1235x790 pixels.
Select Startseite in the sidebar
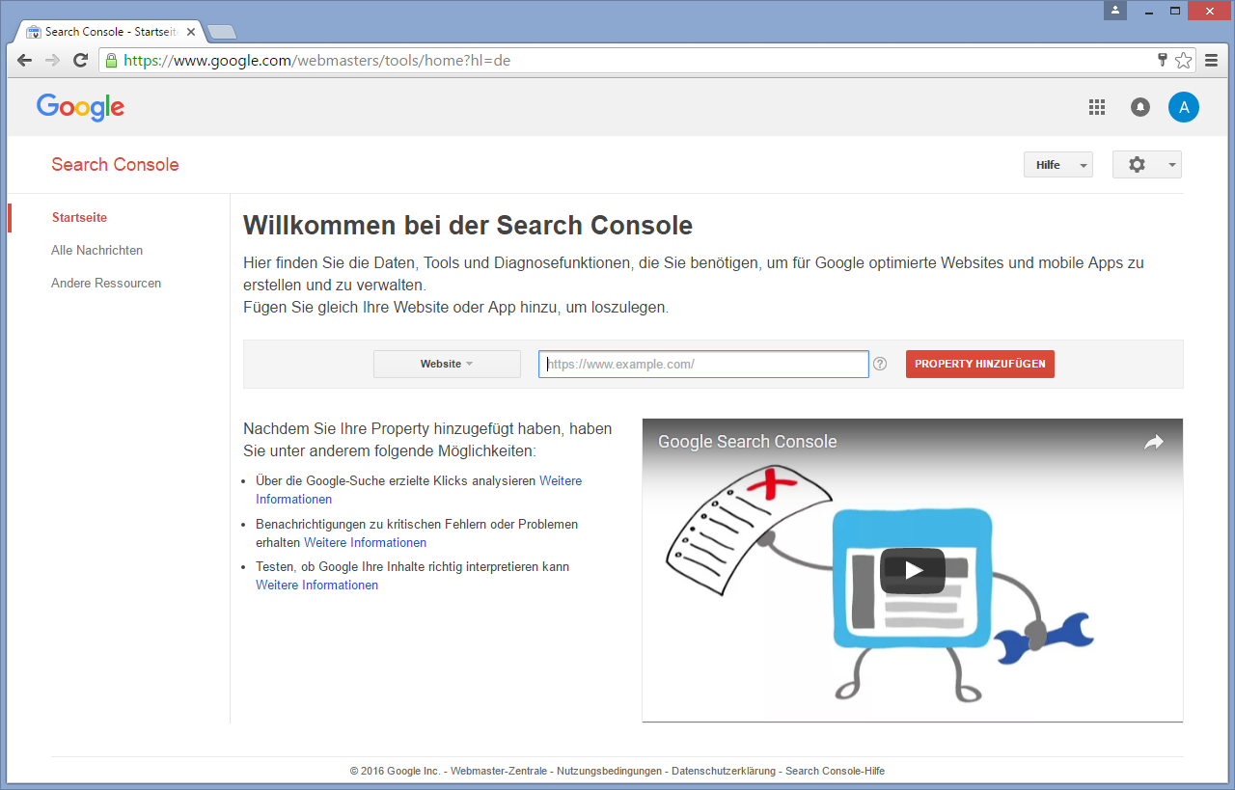tap(79, 218)
